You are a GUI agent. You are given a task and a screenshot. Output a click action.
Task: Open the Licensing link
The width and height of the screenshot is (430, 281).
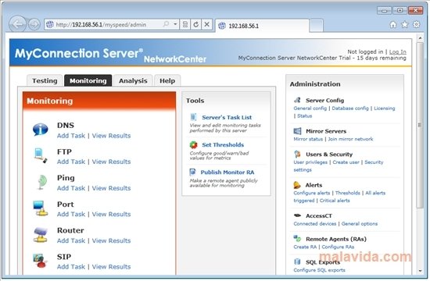pyautogui.click(x=385, y=108)
